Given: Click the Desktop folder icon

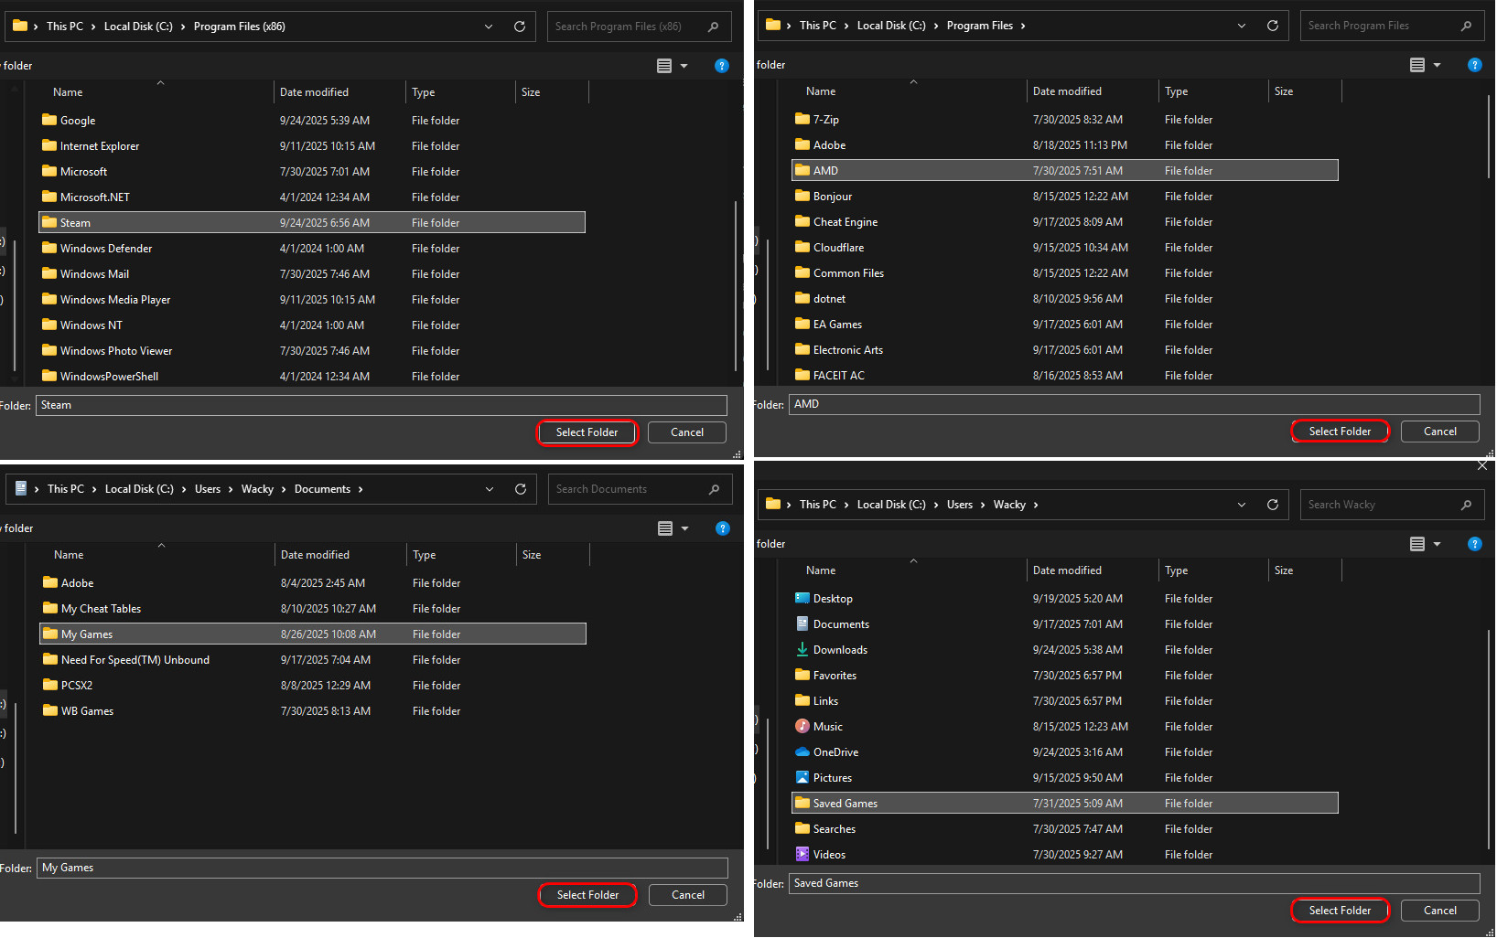Looking at the screenshot, I should 802,599.
